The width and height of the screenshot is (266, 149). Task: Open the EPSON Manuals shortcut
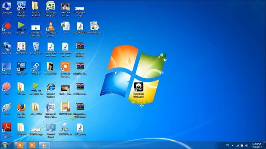pyautogui.click(x=21, y=9)
